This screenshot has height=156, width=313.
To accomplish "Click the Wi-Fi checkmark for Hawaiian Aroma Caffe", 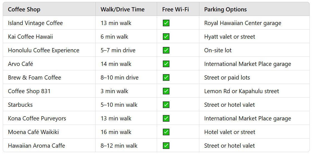I will pyautogui.click(x=166, y=146).
